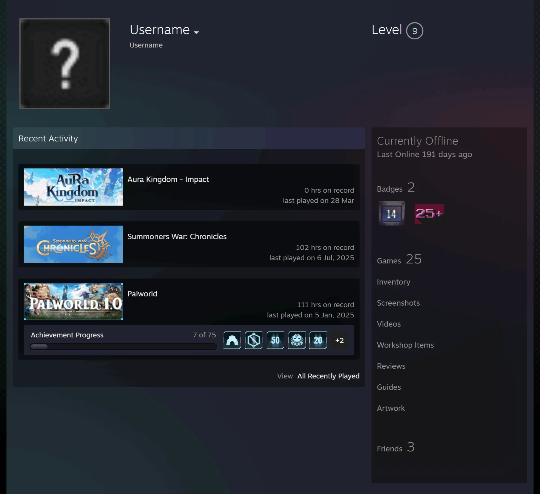Click '102 hrs on record' text
This screenshot has height=494, width=540.
tap(325, 247)
